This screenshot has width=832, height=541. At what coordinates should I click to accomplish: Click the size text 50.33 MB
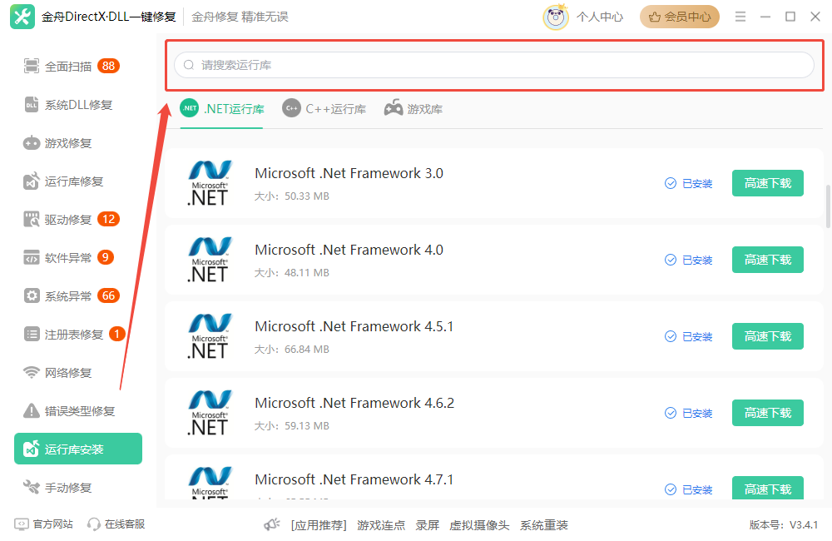point(307,196)
